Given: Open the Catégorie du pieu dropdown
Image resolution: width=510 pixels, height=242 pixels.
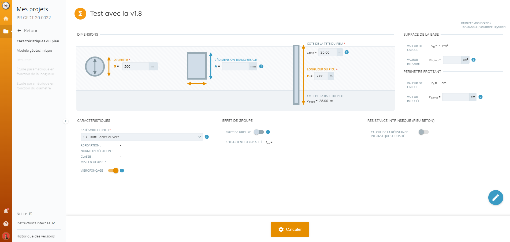Looking at the screenshot, I should point(142,137).
